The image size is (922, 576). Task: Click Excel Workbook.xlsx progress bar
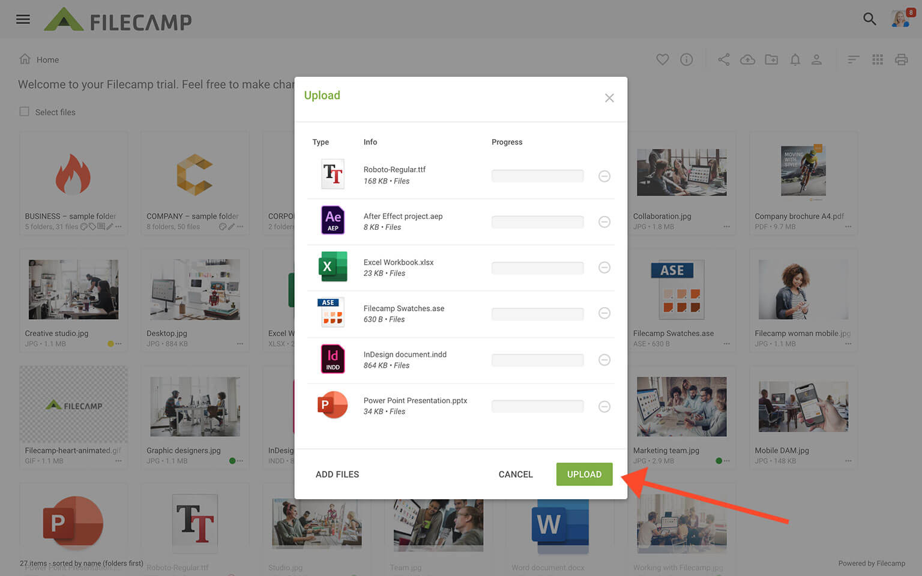[537, 268]
